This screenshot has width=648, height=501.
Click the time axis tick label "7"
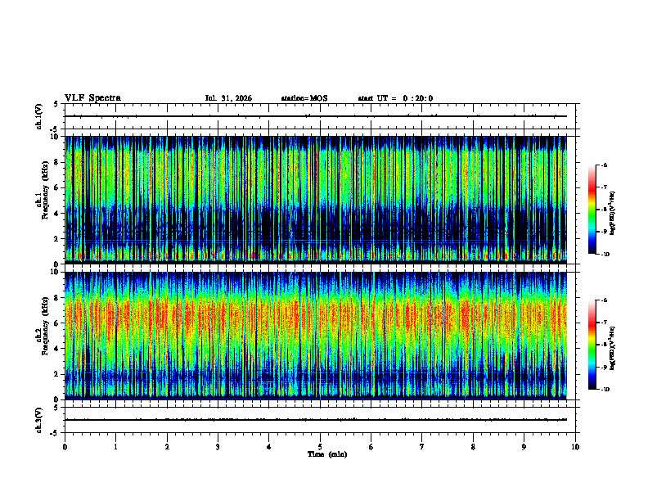[x=422, y=447]
